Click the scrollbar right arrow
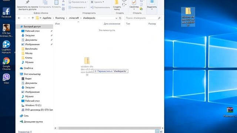Screen dimensions: 237x133 163,128
